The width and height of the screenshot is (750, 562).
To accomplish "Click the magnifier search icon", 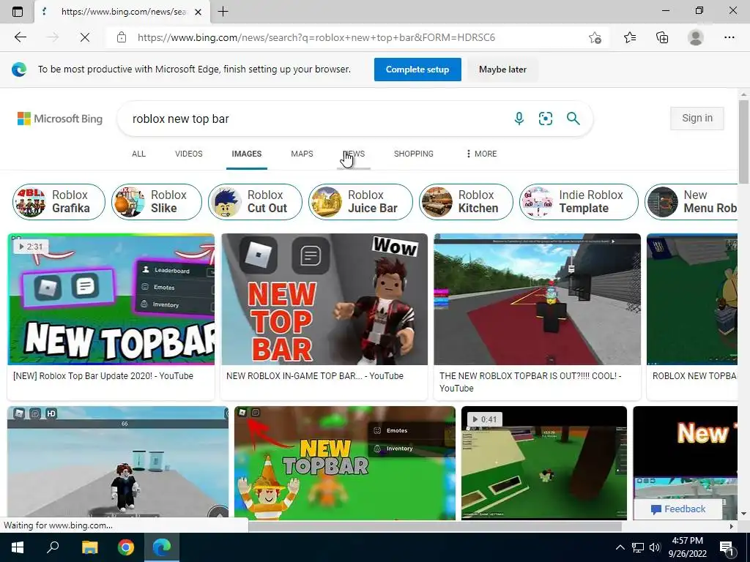I will click(573, 118).
